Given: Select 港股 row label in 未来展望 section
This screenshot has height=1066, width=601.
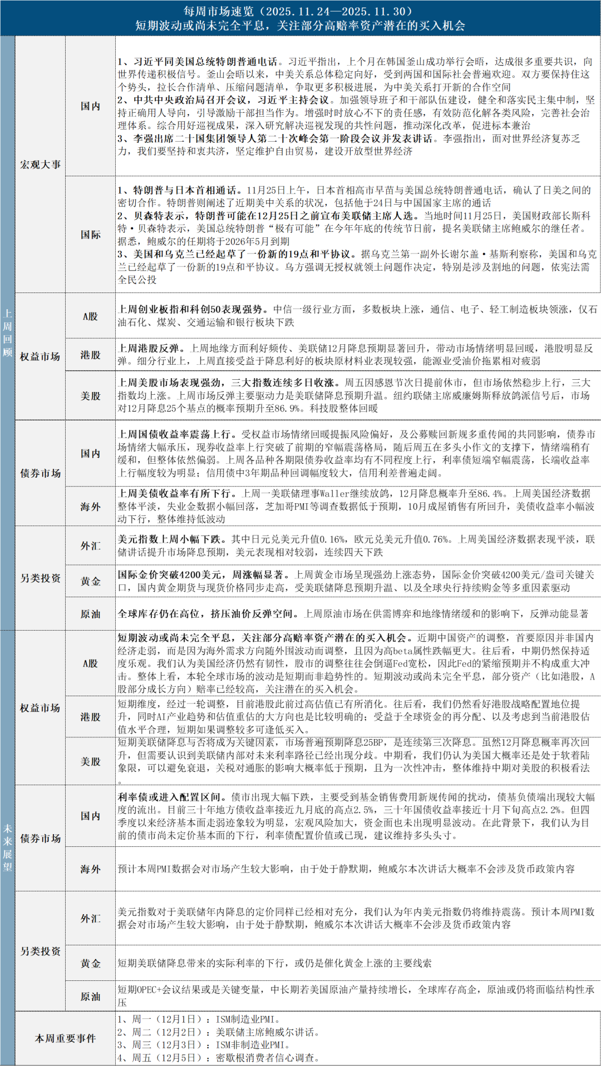Looking at the screenshot, I should click(x=90, y=717).
